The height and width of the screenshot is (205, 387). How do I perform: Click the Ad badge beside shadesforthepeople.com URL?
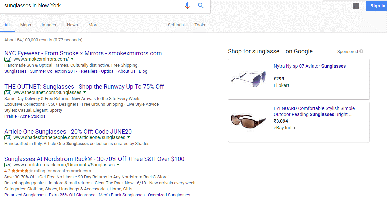(x=8, y=138)
